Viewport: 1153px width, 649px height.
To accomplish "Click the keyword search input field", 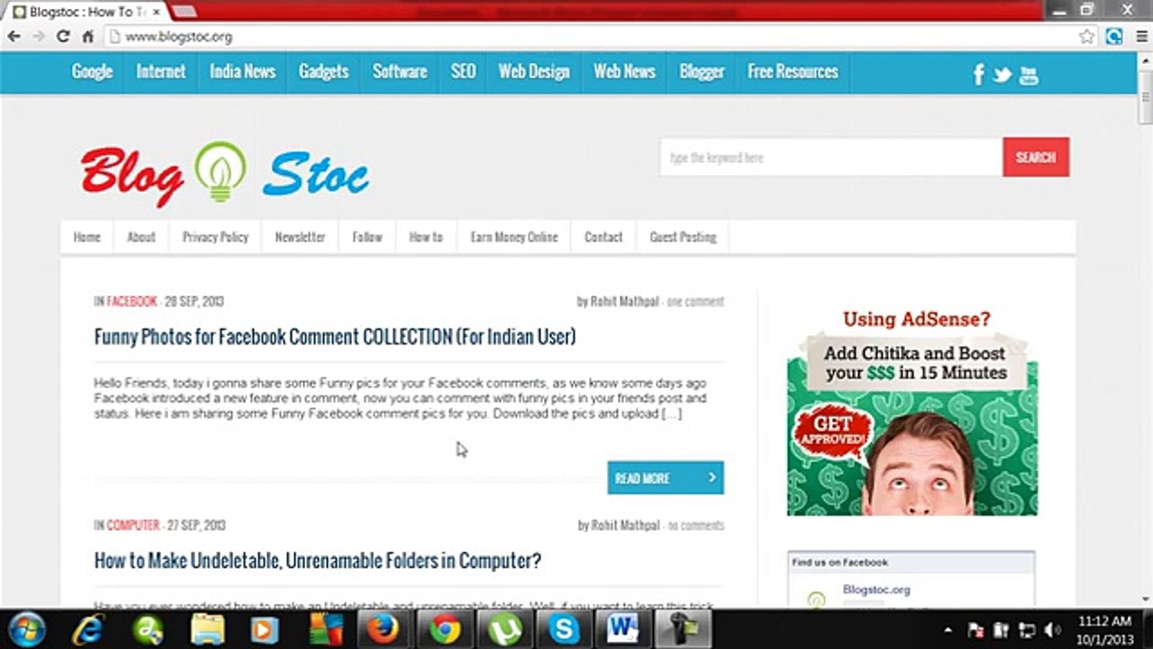I will point(831,157).
